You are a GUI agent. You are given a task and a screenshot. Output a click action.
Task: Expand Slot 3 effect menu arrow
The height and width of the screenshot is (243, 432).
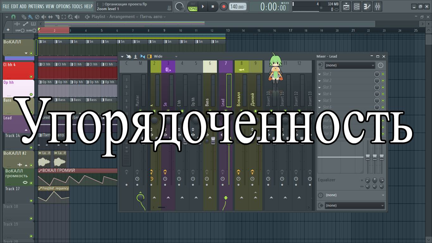tap(320, 87)
